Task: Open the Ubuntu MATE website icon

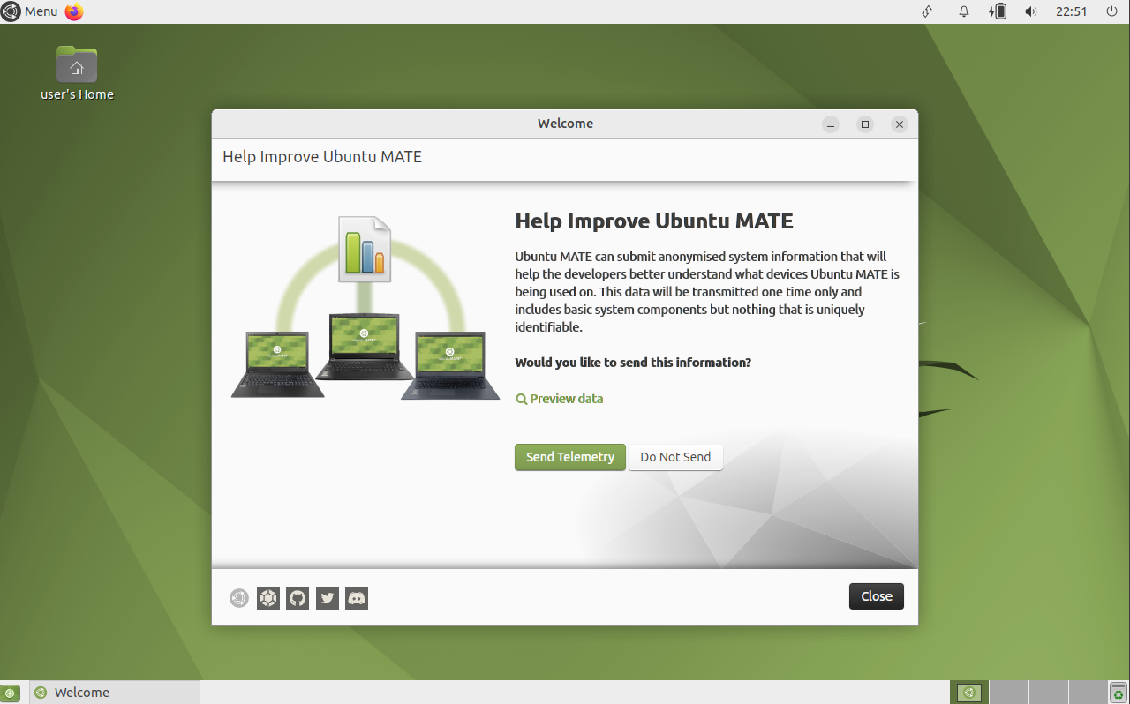Action: pyautogui.click(x=238, y=598)
